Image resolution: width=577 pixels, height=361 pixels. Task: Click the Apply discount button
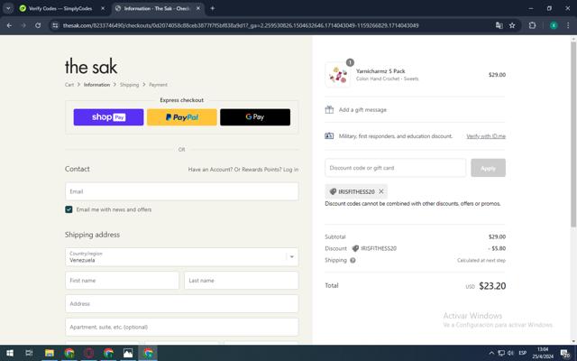pyautogui.click(x=488, y=168)
